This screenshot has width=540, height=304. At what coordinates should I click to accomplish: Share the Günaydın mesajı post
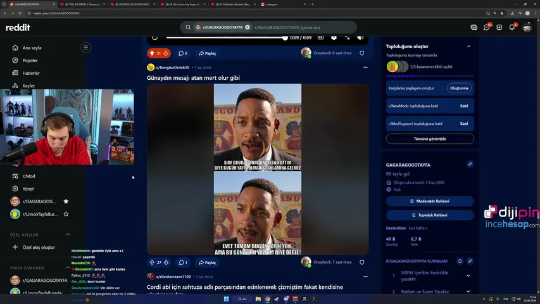pyautogui.click(x=207, y=263)
